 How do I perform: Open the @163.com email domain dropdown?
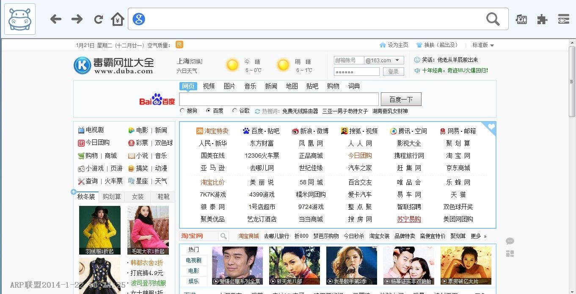pyautogui.click(x=397, y=61)
